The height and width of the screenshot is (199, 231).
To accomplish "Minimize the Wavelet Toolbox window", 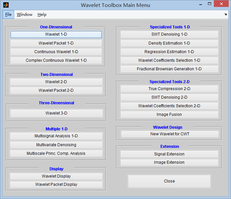I will point(201,4).
